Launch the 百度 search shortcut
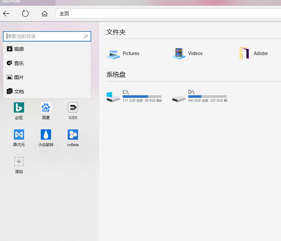 click(46, 111)
